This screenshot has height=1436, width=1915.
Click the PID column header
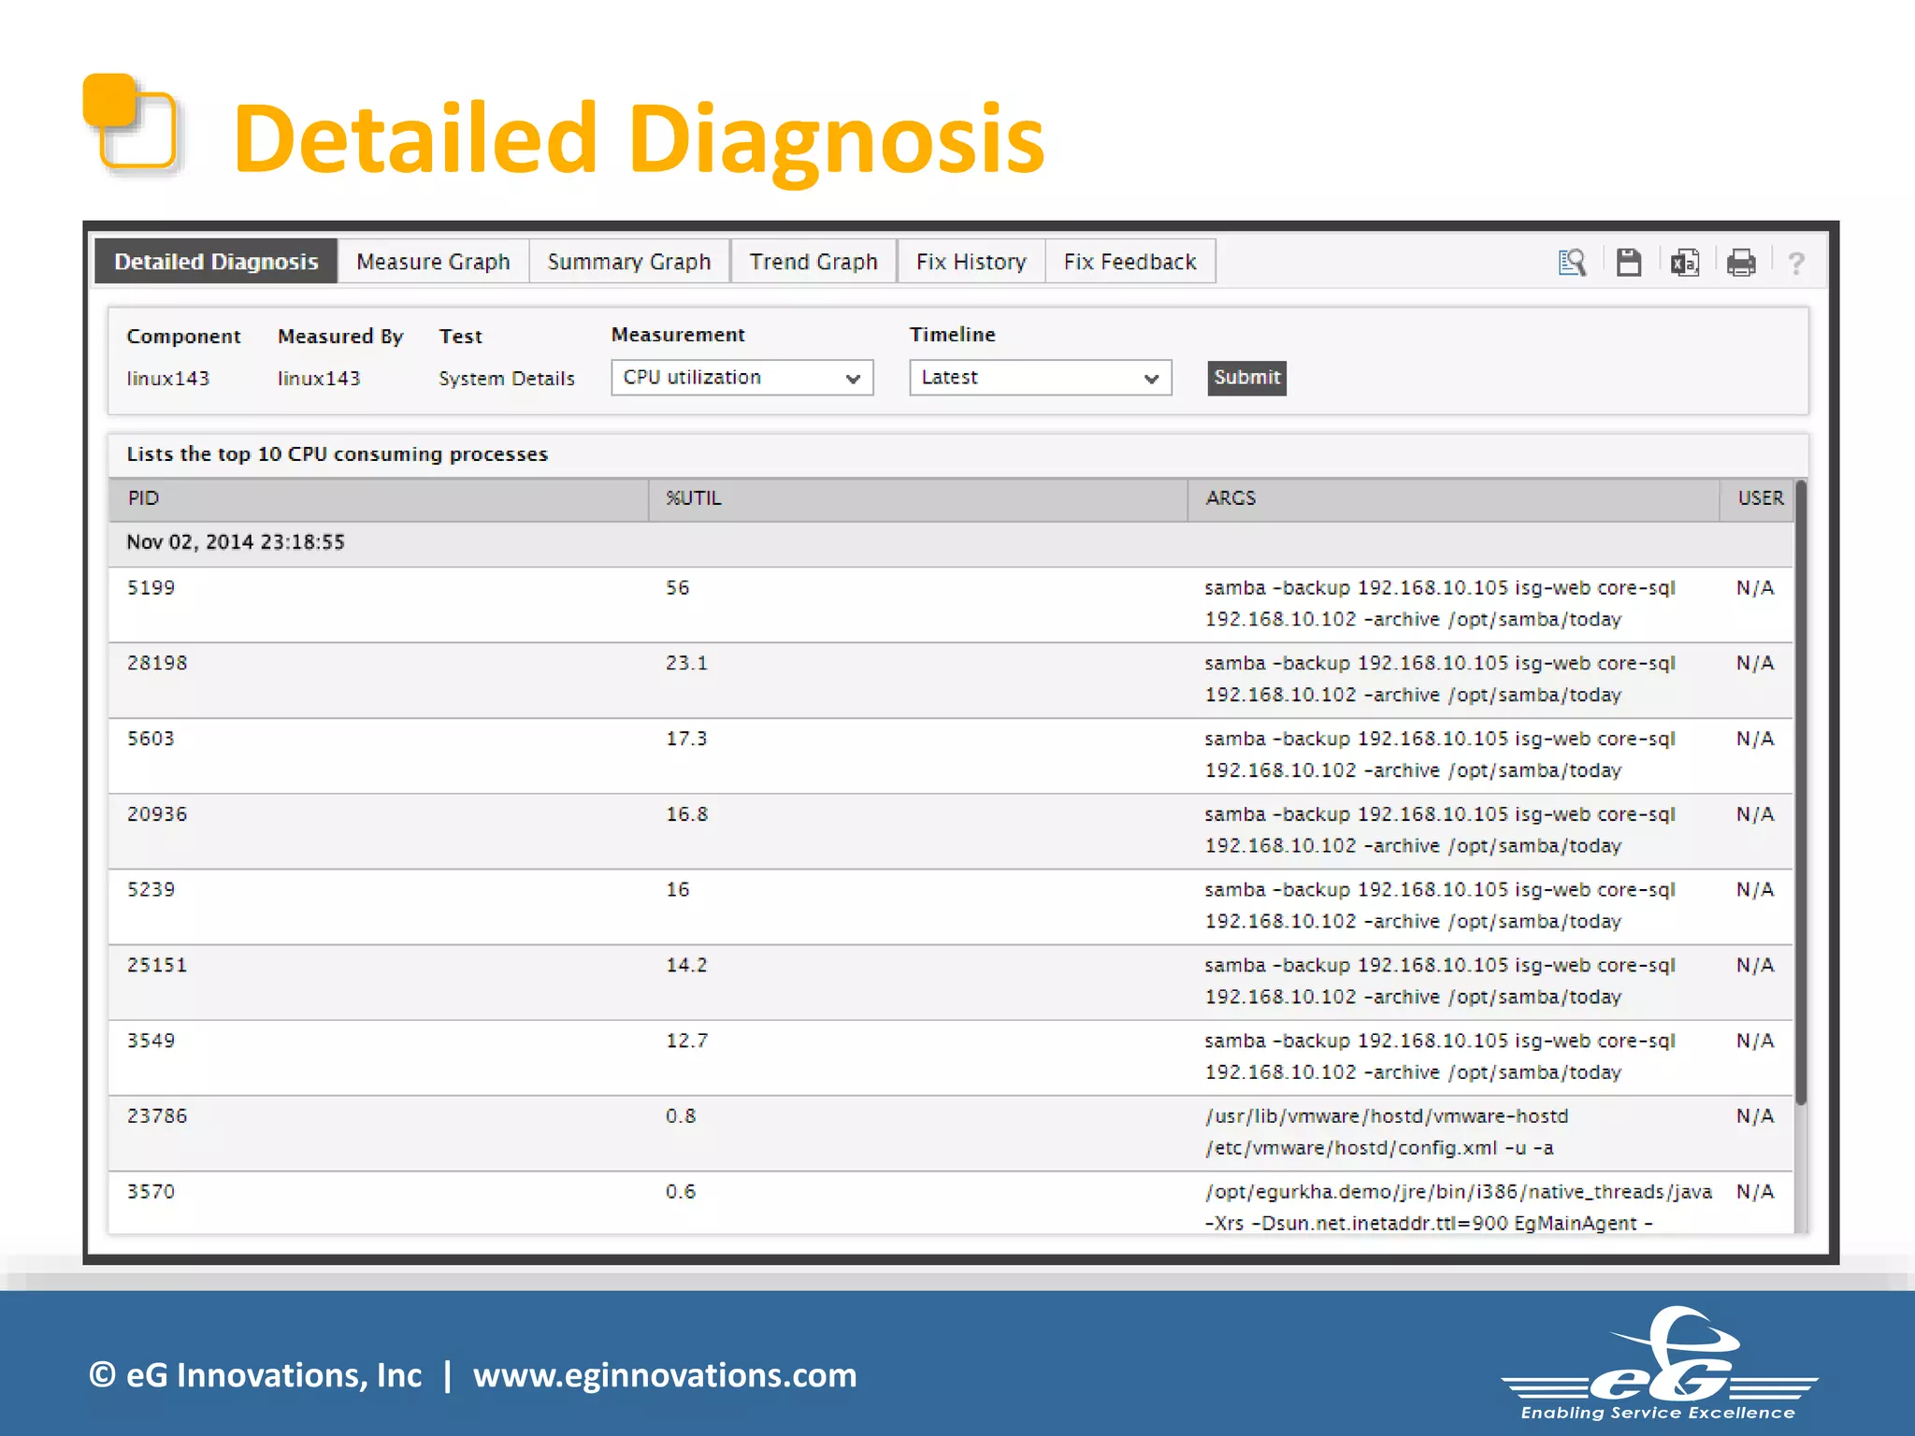378,498
